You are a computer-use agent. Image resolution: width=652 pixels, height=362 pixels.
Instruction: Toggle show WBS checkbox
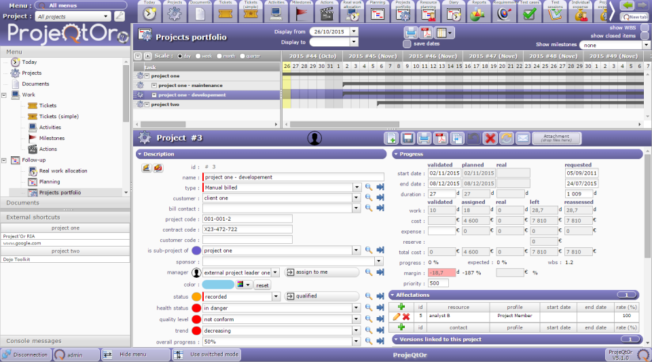pyautogui.click(x=645, y=28)
